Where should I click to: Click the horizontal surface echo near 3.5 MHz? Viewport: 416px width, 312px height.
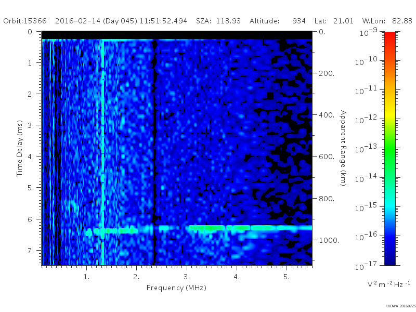212,228
